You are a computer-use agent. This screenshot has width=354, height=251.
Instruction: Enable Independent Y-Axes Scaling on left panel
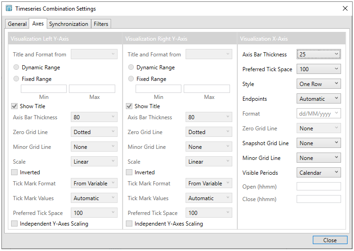pos(15,224)
